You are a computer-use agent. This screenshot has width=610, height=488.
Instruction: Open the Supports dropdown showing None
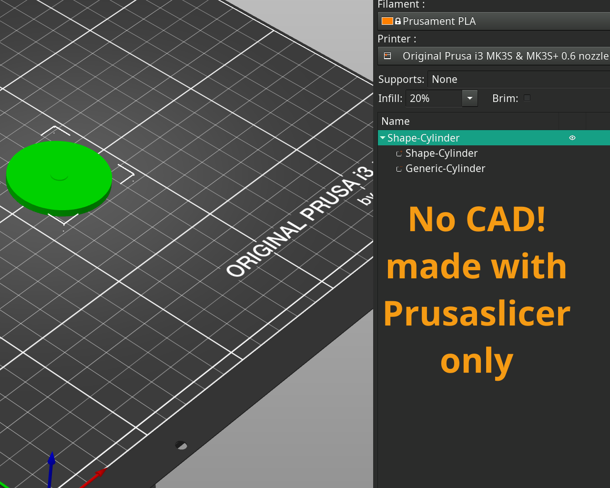[x=518, y=79]
